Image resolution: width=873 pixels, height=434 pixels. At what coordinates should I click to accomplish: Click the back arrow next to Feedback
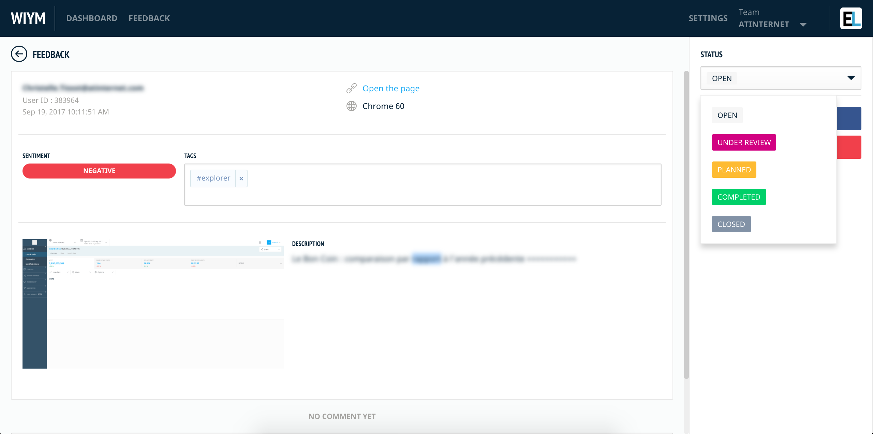coord(19,54)
